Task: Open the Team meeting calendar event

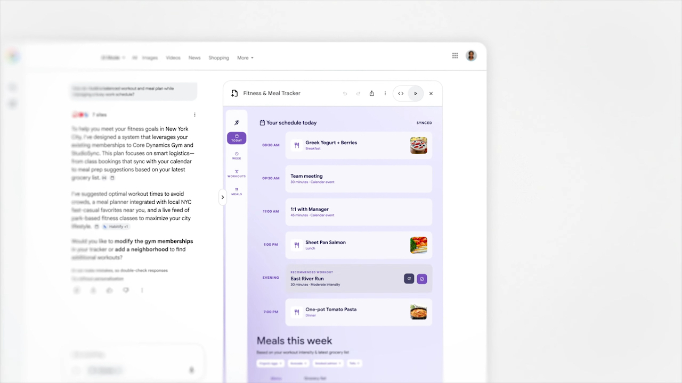Action: [359, 179]
